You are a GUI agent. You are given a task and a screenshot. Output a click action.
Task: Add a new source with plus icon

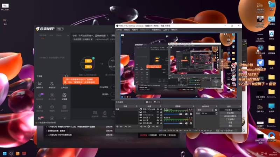pos(141,126)
